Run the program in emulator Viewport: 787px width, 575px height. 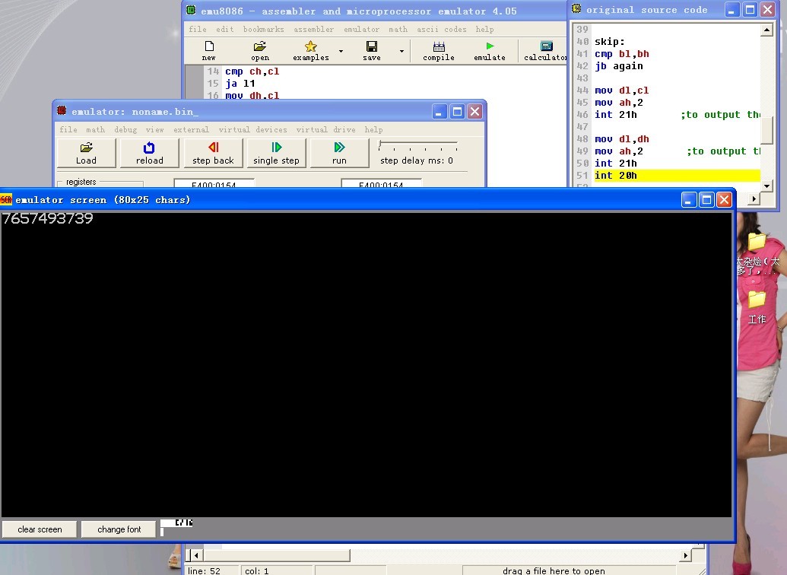pyautogui.click(x=339, y=153)
